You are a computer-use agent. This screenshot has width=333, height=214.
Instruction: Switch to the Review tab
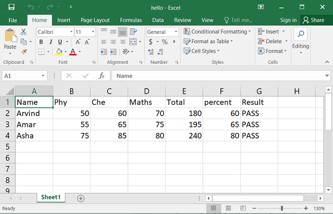point(183,20)
